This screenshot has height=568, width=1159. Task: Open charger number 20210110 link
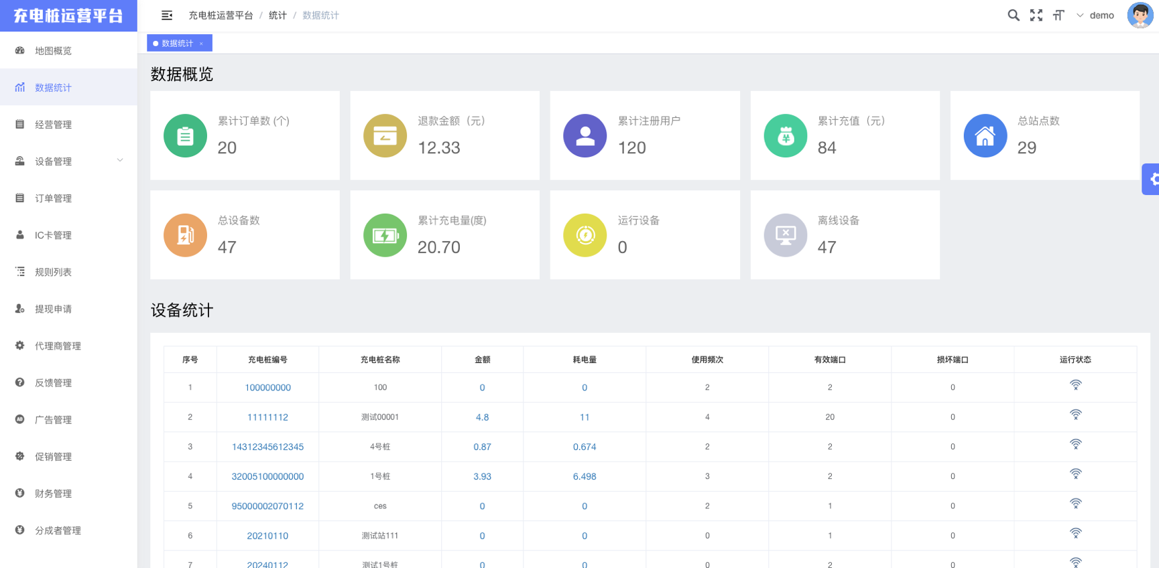point(267,536)
